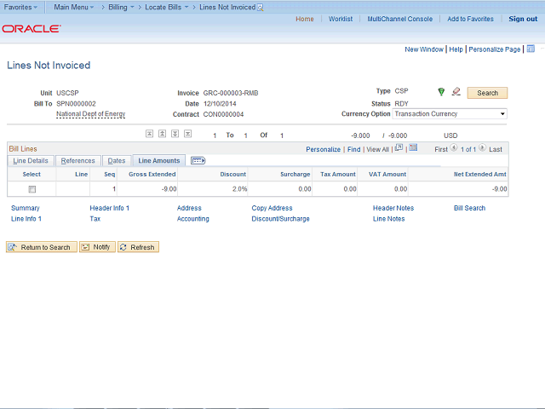Open the Help link
The image size is (545, 409).
pos(456,49)
